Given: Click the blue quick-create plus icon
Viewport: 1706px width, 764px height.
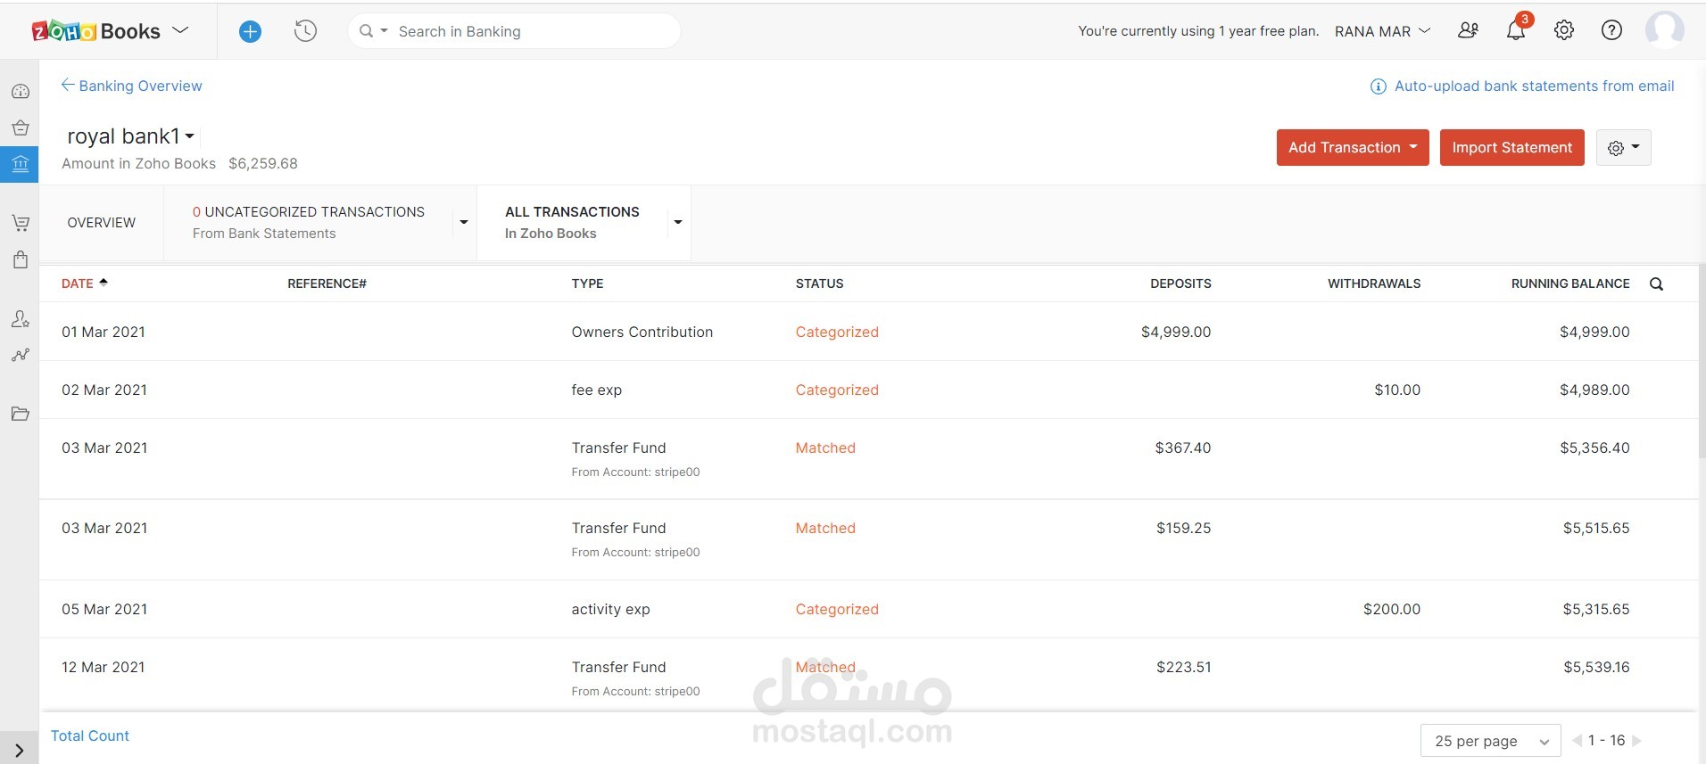Looking at the screenshot, I should tap(250, 31).
